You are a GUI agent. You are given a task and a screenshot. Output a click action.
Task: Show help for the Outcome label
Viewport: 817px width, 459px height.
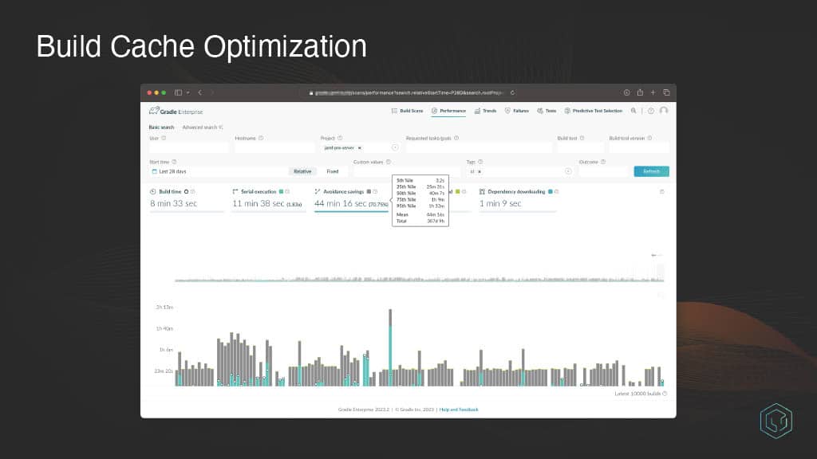point(603,162)
